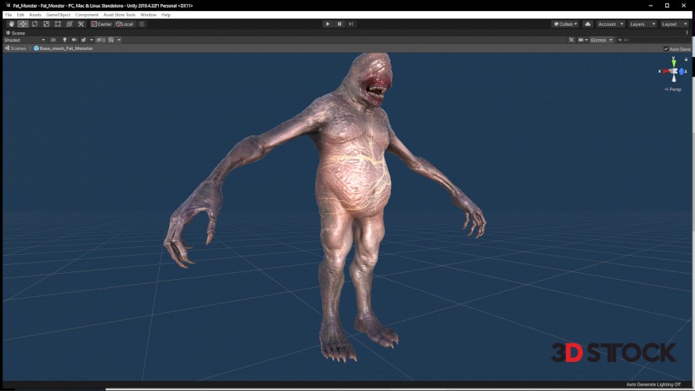Toggle the scene gizmo rotation lock

pyautogui.click(x=686, y=59)
